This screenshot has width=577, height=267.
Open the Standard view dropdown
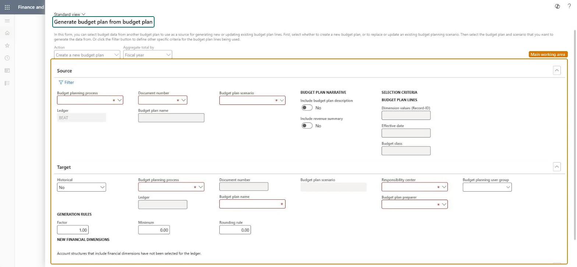click(70, 14)
